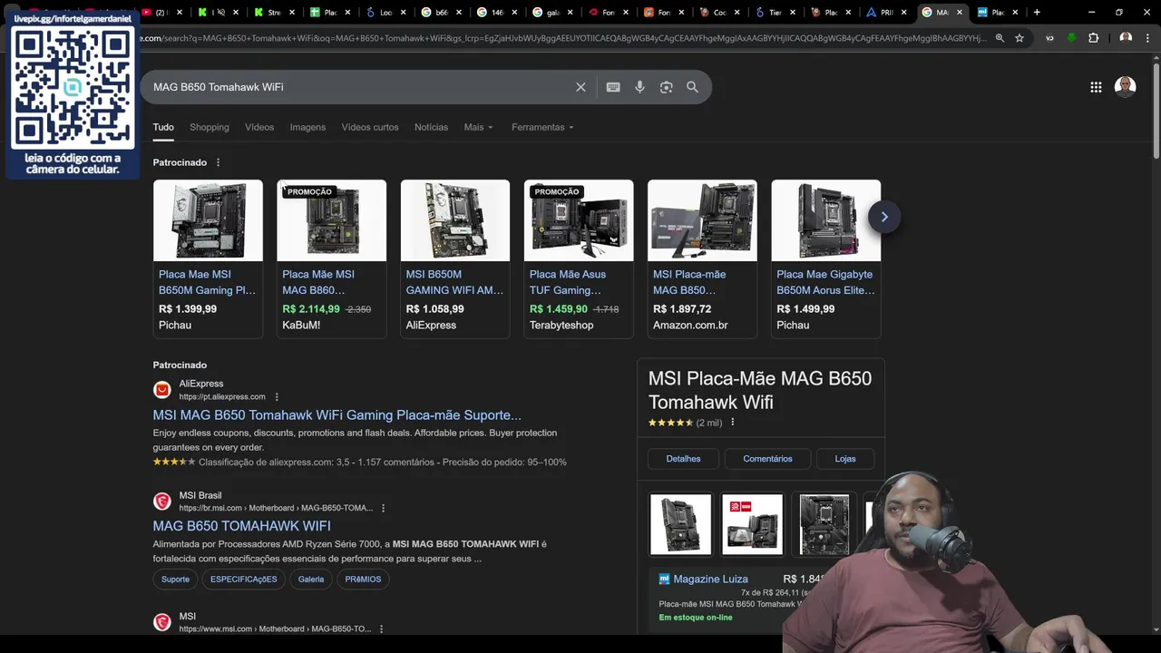Expand the Mais search filter dropdown

tap(478, 127)
